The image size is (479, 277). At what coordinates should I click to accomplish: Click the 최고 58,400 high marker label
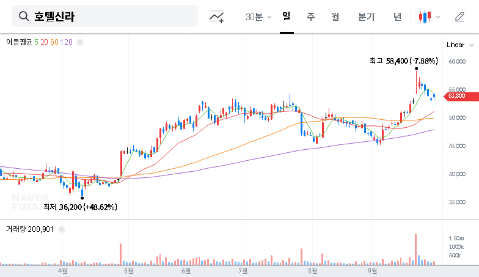coord(403,61)
